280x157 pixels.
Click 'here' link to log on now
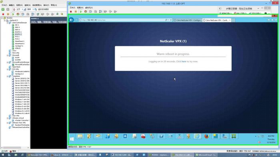pyautogui.click(x=184, y=61)
